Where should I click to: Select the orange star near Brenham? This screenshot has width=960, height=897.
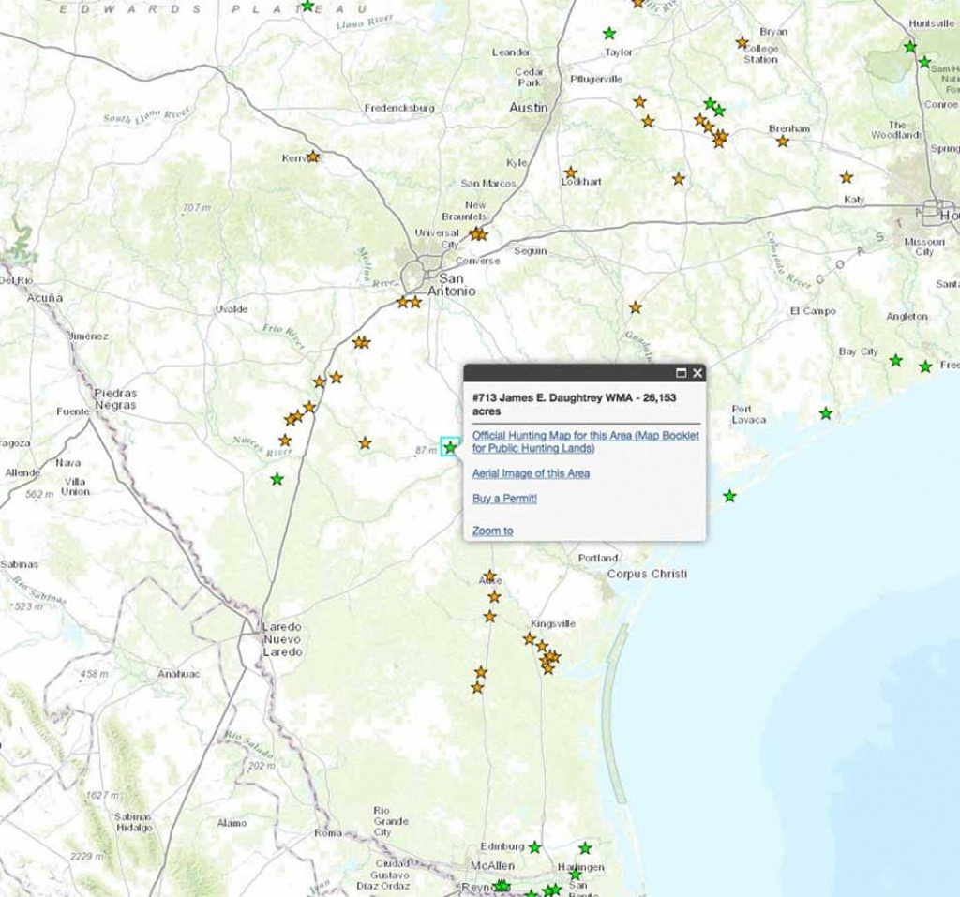coord(783,142)
